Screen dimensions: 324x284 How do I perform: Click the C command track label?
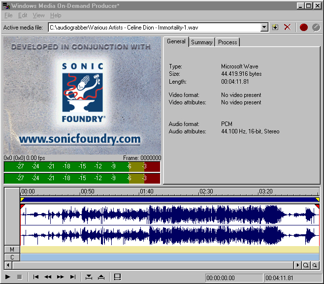12,257
